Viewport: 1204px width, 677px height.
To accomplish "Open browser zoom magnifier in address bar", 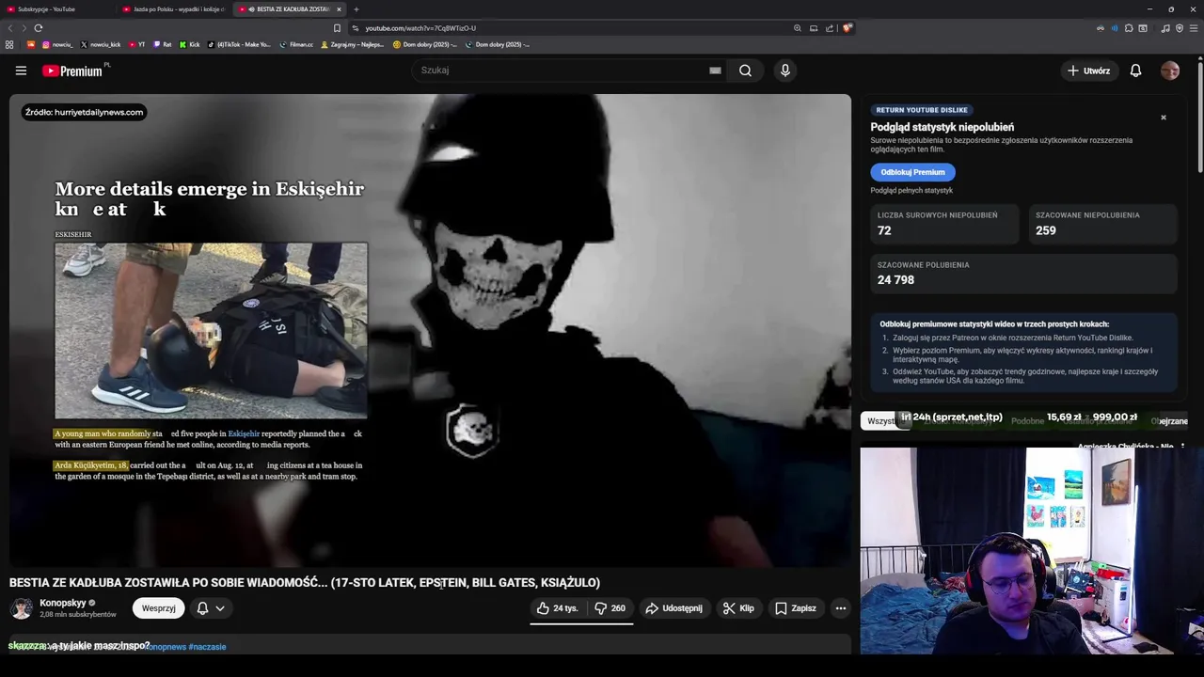I will pyautogui.click(x=798, y=28).
